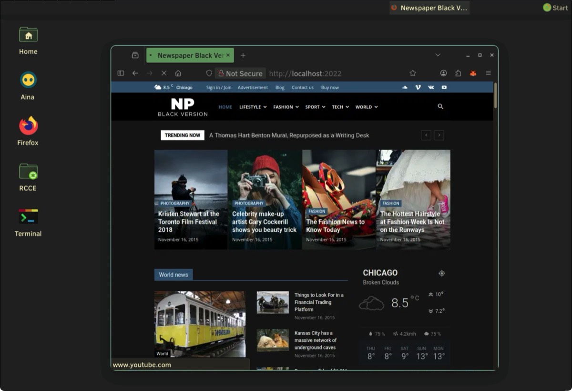This screenshot has height=391, width=572.
Task: Expand the FASHION navigation dropdown
Action: click(x=286, y=107)
